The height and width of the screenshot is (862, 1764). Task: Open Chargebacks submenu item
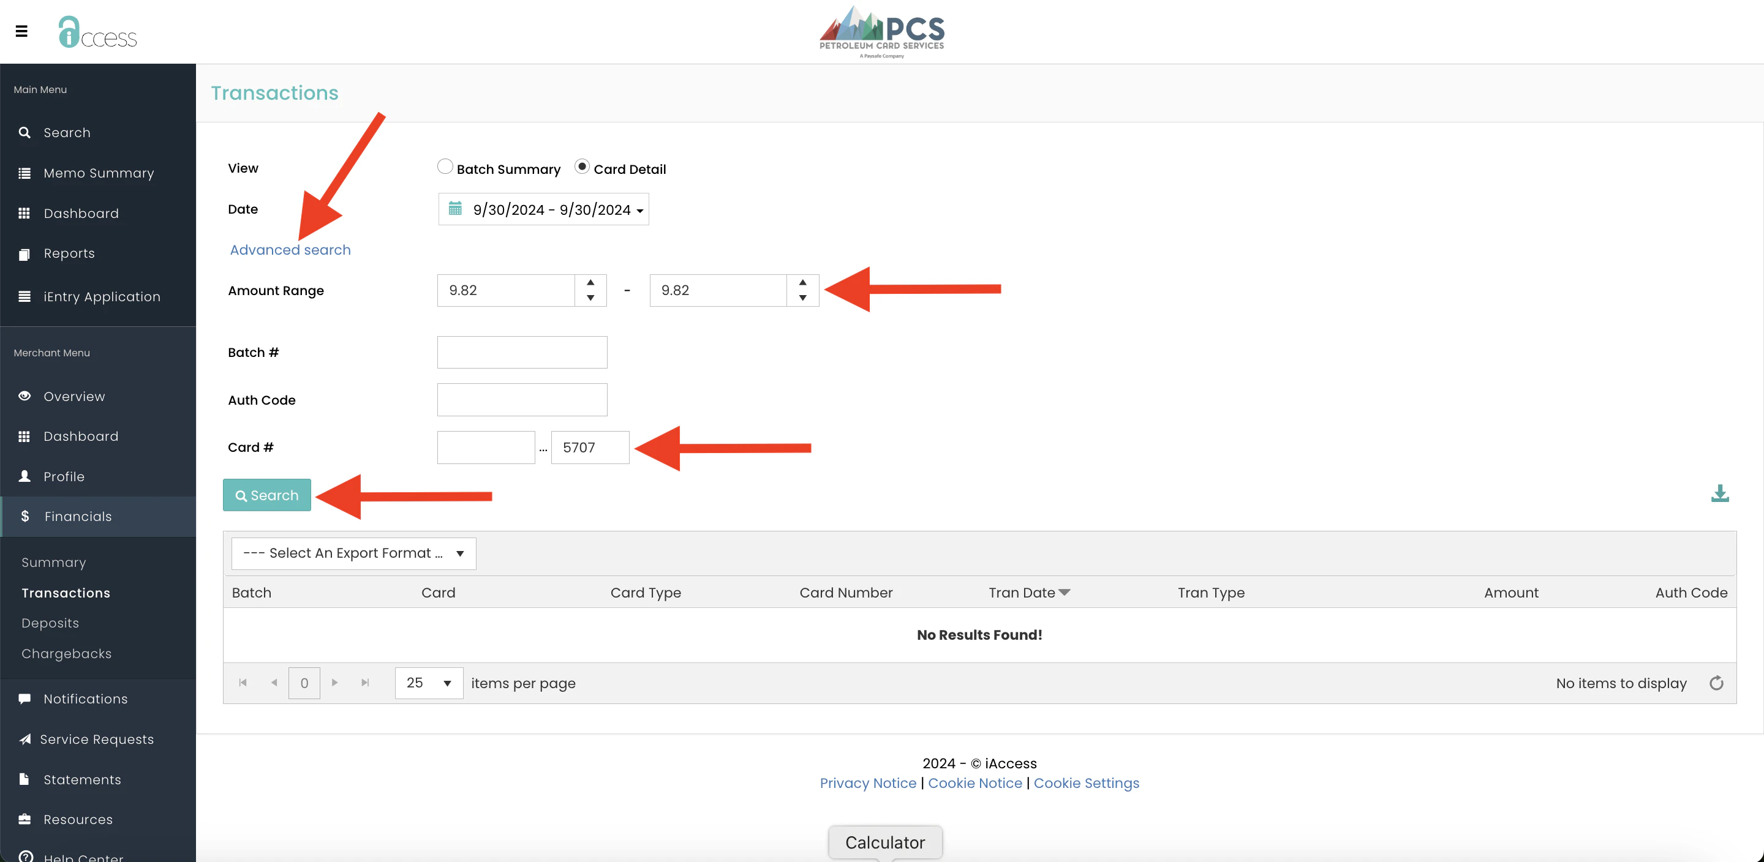pyautogui.click(x=66, y=653)
